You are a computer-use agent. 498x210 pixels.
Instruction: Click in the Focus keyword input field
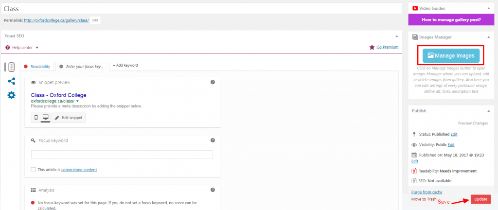tap(122, 155)
